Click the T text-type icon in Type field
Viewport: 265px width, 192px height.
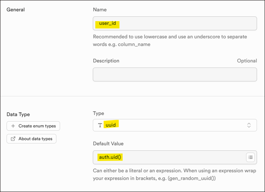coord(100,125)
